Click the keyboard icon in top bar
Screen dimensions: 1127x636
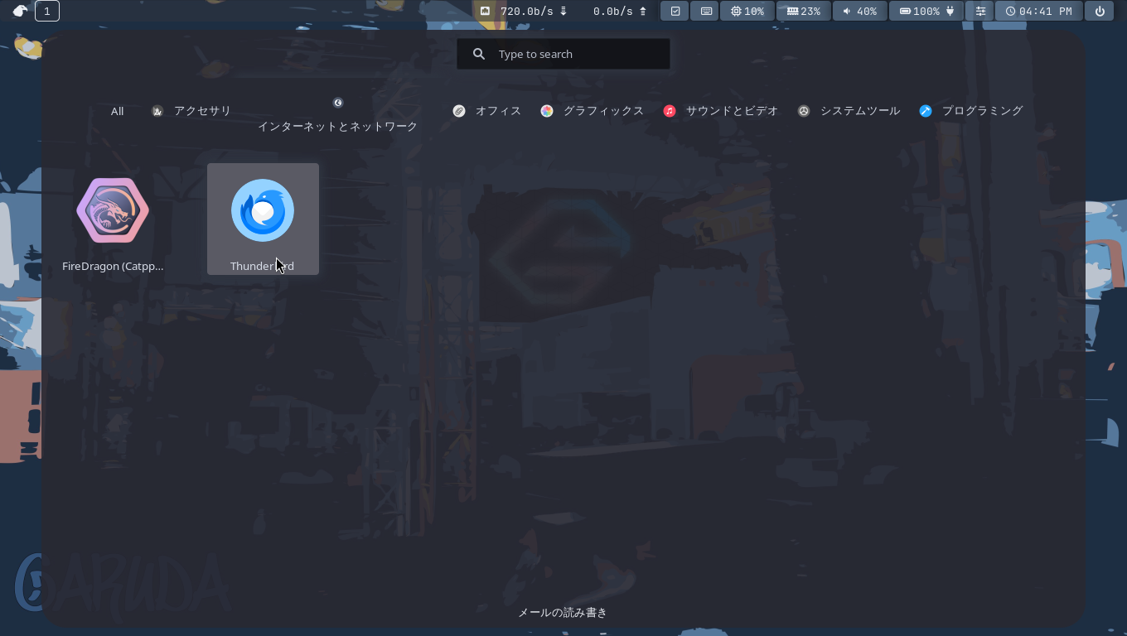coord(706,11)
